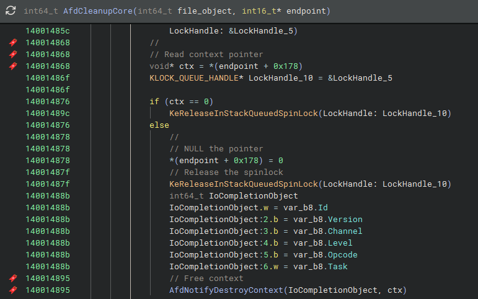Click the tag icon on the 'Free context' comment line
Screen dimensions: 478x299
[13, 279]
